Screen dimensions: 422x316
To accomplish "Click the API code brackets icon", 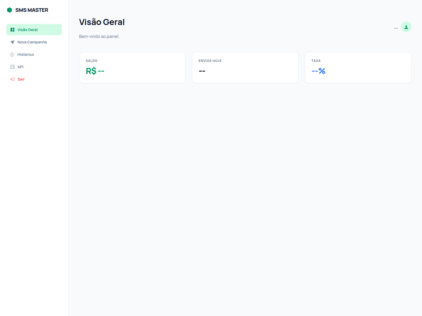I will pyautogui.click(x=12, y=67).
